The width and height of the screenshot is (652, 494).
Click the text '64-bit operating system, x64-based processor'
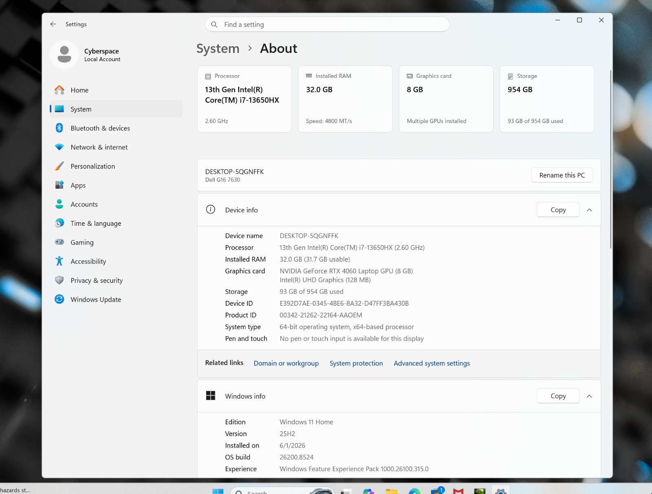click(347, 327)
